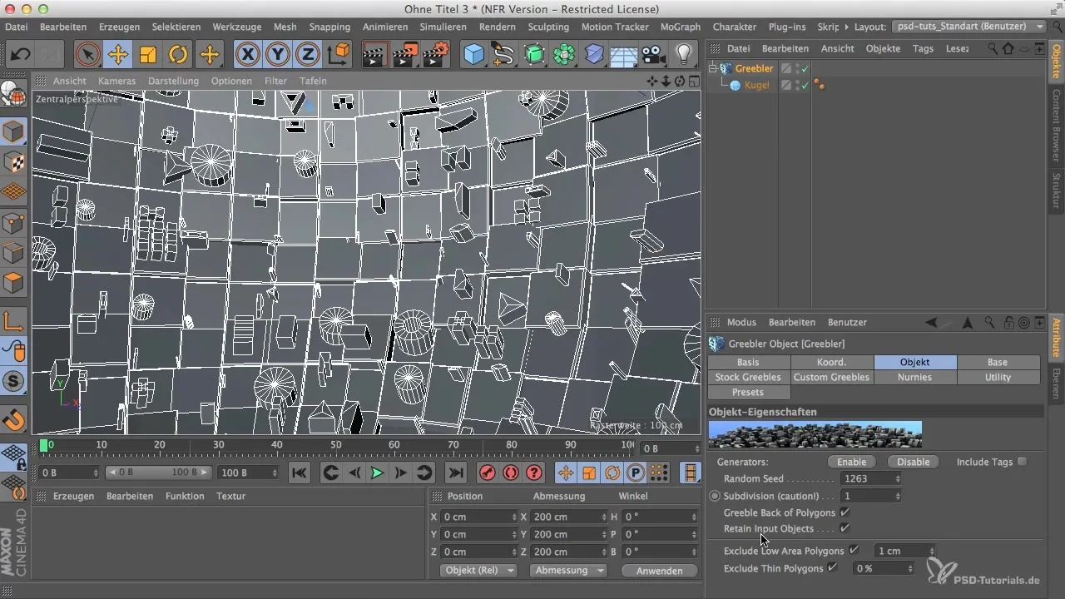Open the Layout dropdown psd-tuts_Standart
Image resolution: width=1065 pixels, height=599 pixels.
coord(969,27)
